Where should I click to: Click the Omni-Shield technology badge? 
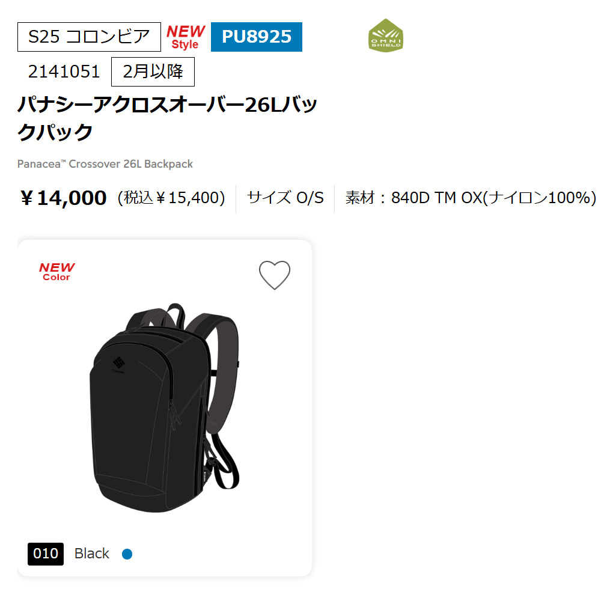pyautogui.click(x=386, y=35)
